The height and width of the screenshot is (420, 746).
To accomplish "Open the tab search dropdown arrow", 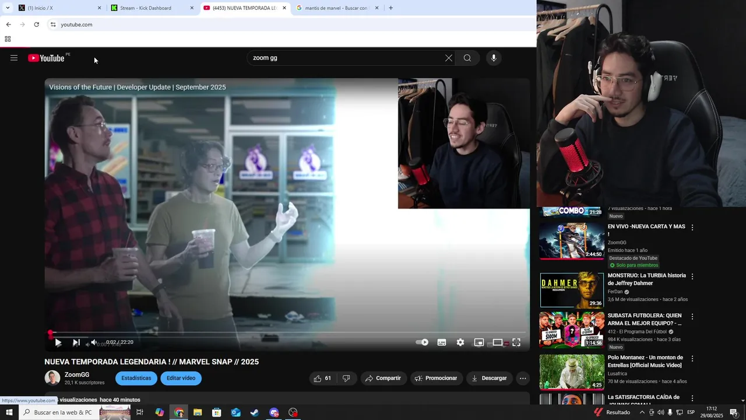I will coord(8,8).
